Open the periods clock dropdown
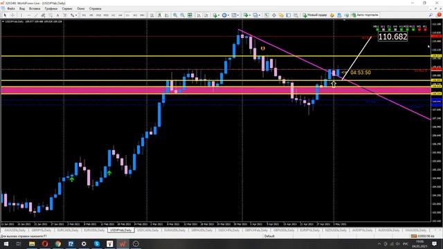 coord(225,15)
